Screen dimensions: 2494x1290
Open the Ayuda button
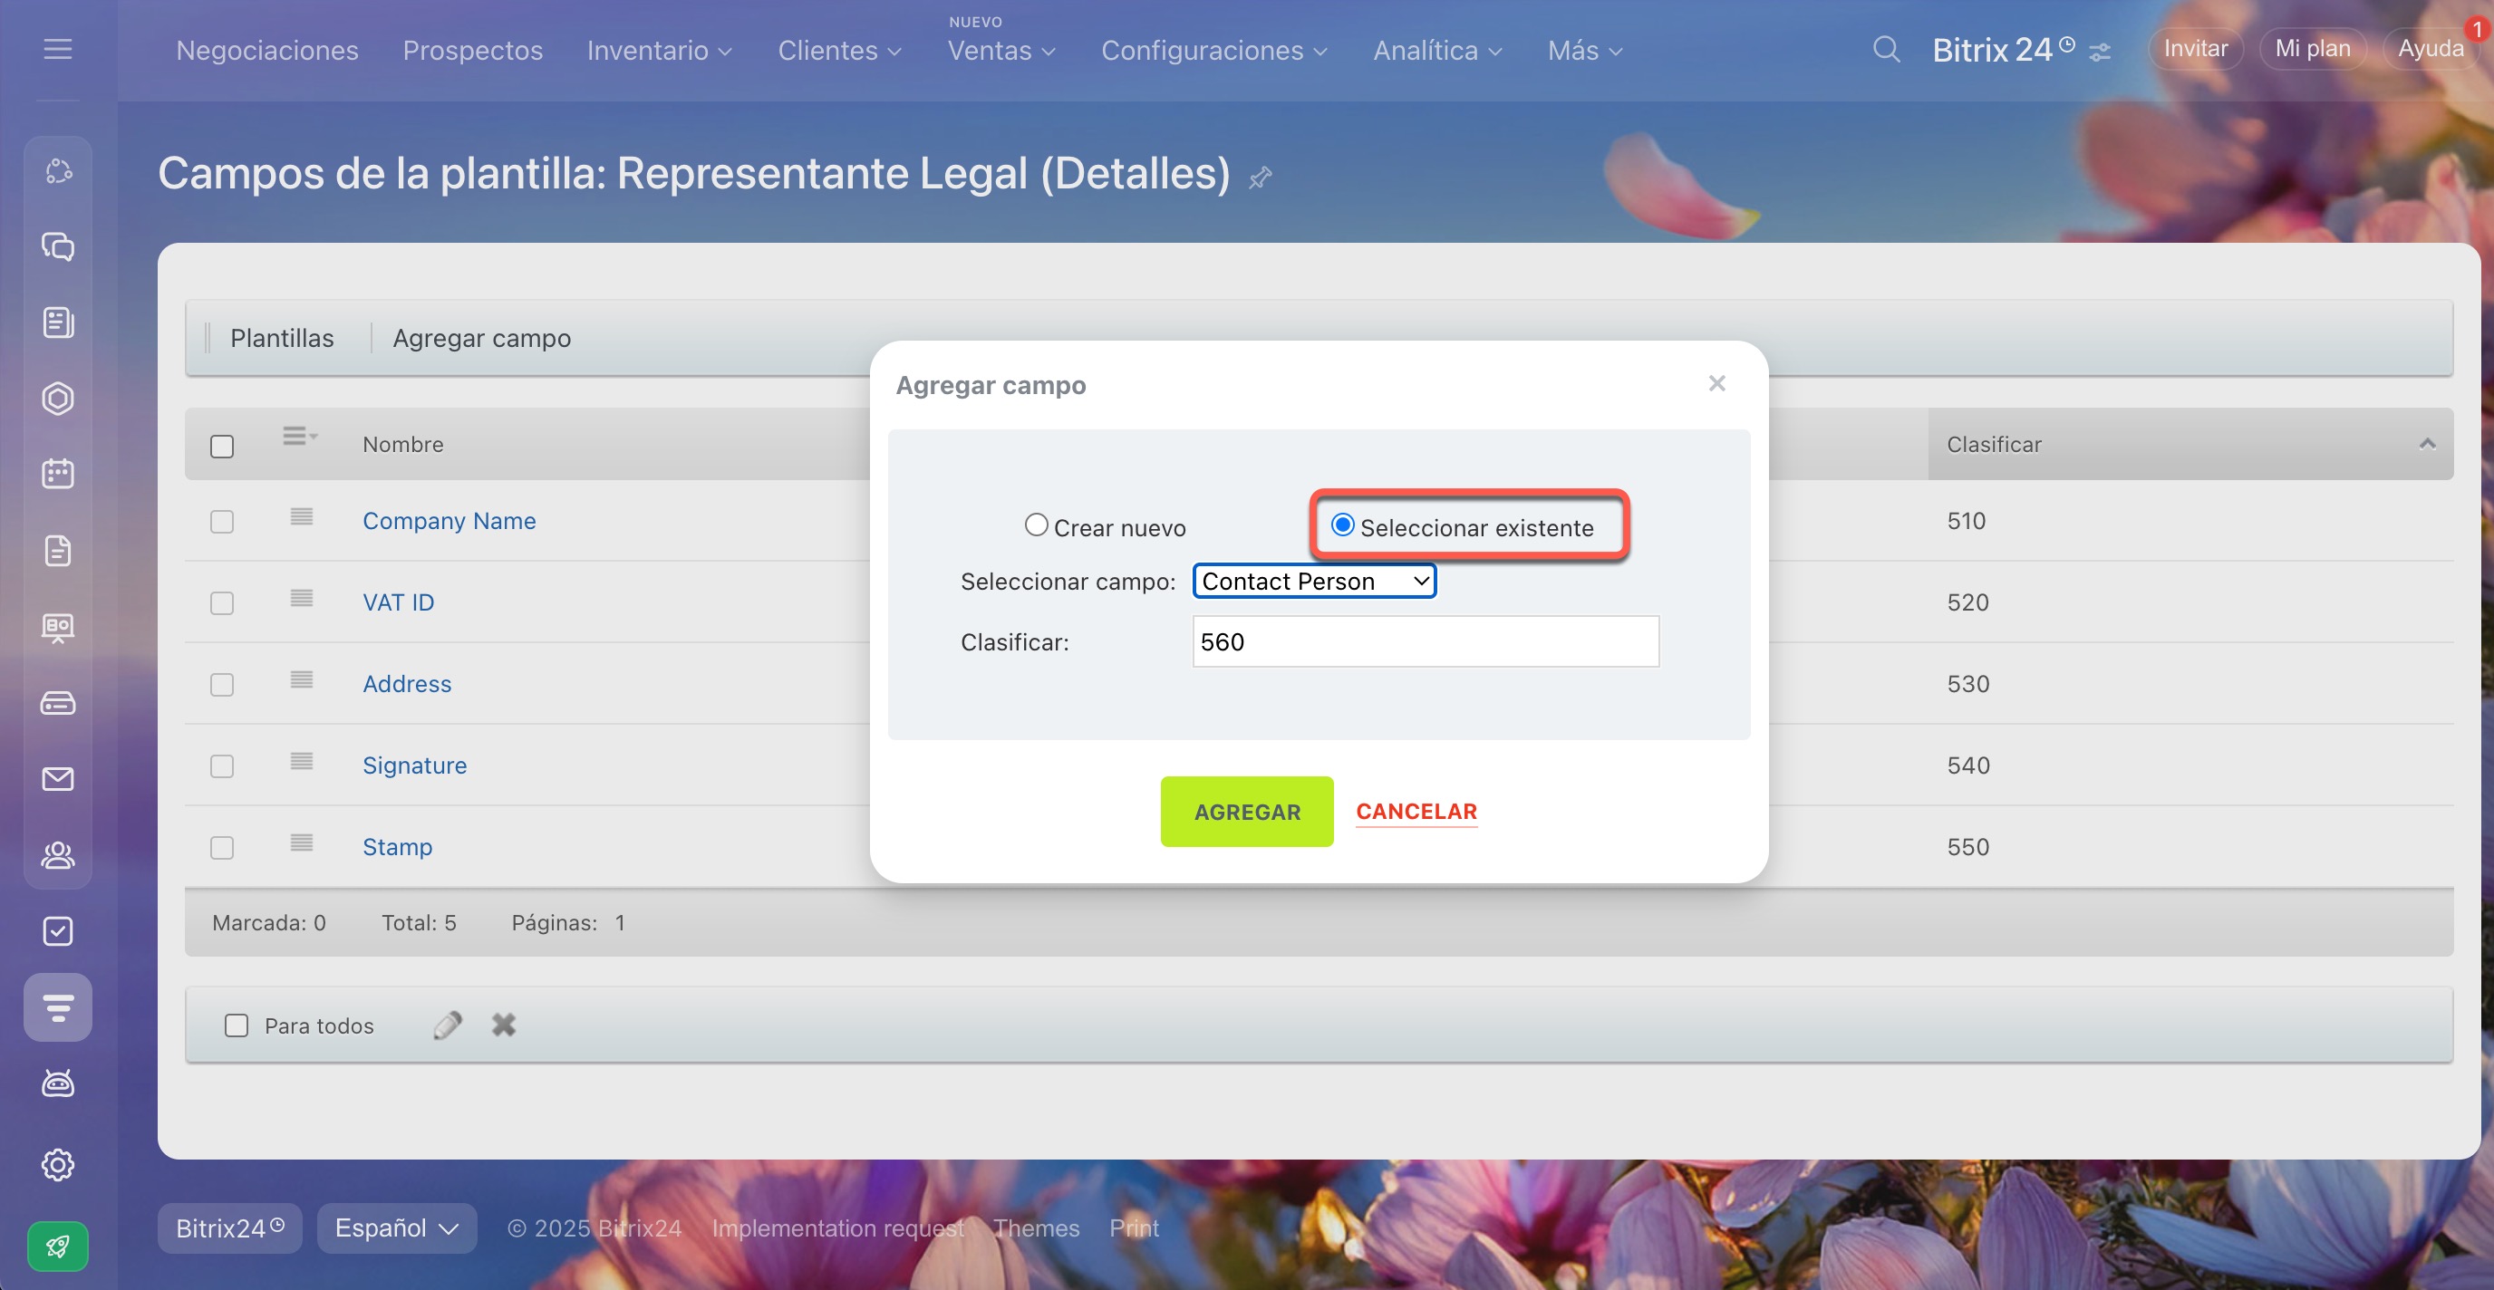pos(2430,48)
